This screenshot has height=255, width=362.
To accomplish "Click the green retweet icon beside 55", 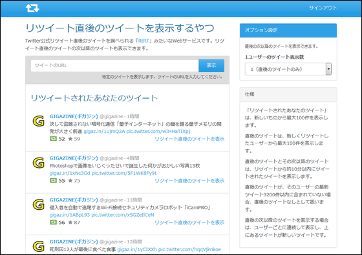I will coord(53,180).
